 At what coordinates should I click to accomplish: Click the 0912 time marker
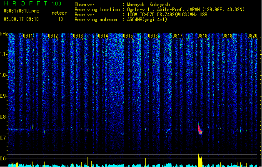click(x=53, y=36)
